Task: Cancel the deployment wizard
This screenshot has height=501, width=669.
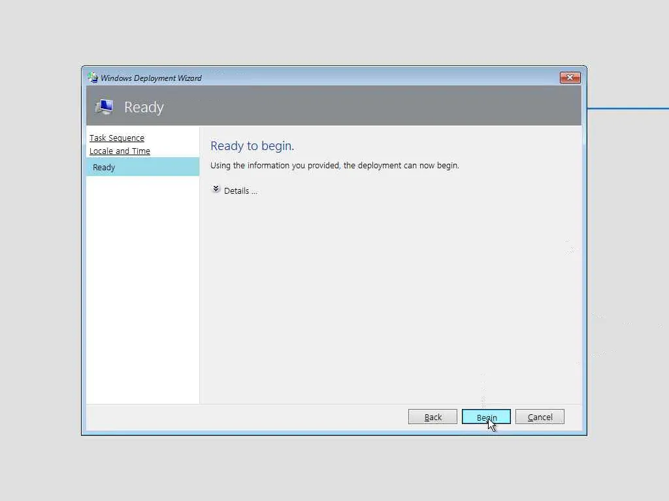Action: click(x=540, y=417)
